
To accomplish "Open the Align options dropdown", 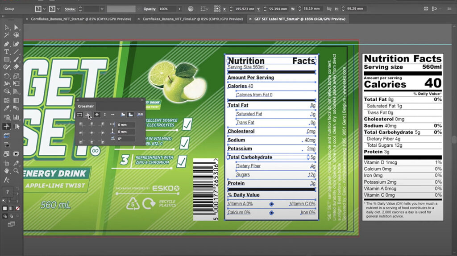I will coord(204,9).
